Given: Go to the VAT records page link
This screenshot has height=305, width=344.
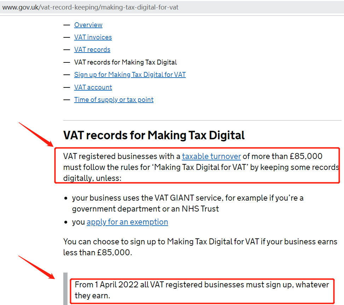Looking at the screenshot, I should tap(92, 50).
